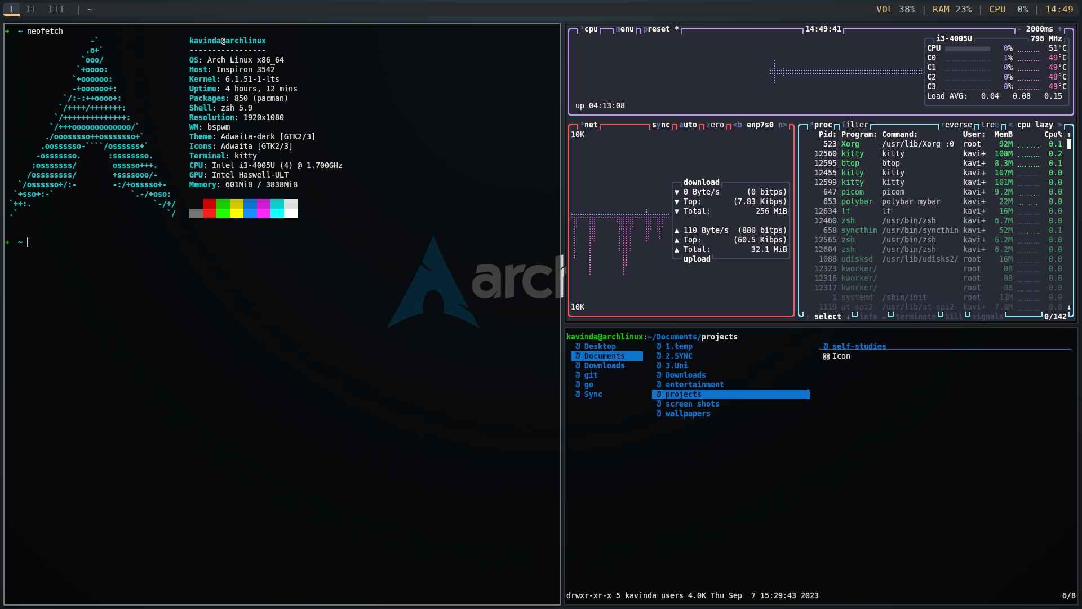Click the signals button in proc box
Screen dimensions: 1082x609
[x=988, y=317]
